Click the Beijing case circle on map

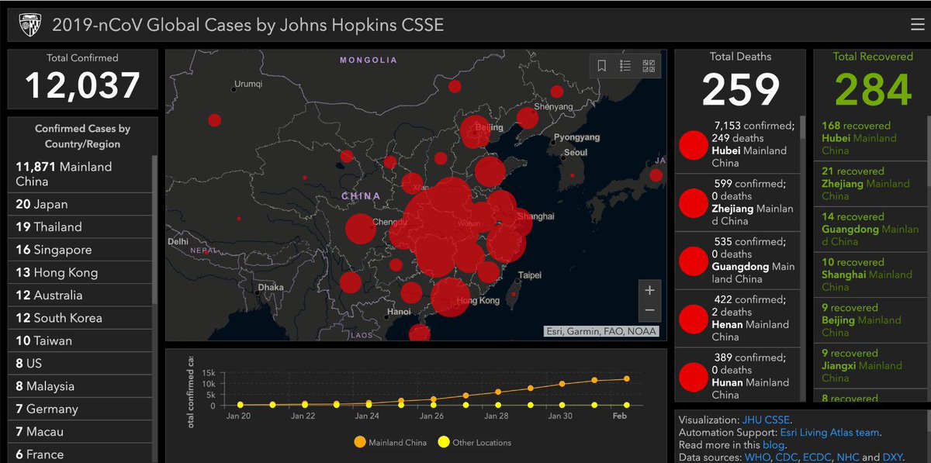475,132
